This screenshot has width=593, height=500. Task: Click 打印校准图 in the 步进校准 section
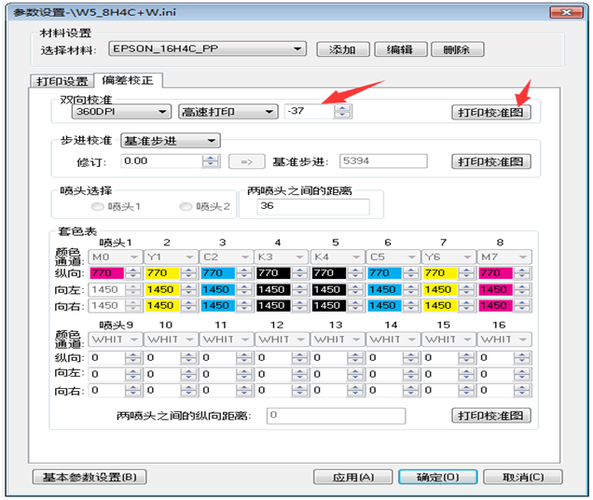point(490,161)
